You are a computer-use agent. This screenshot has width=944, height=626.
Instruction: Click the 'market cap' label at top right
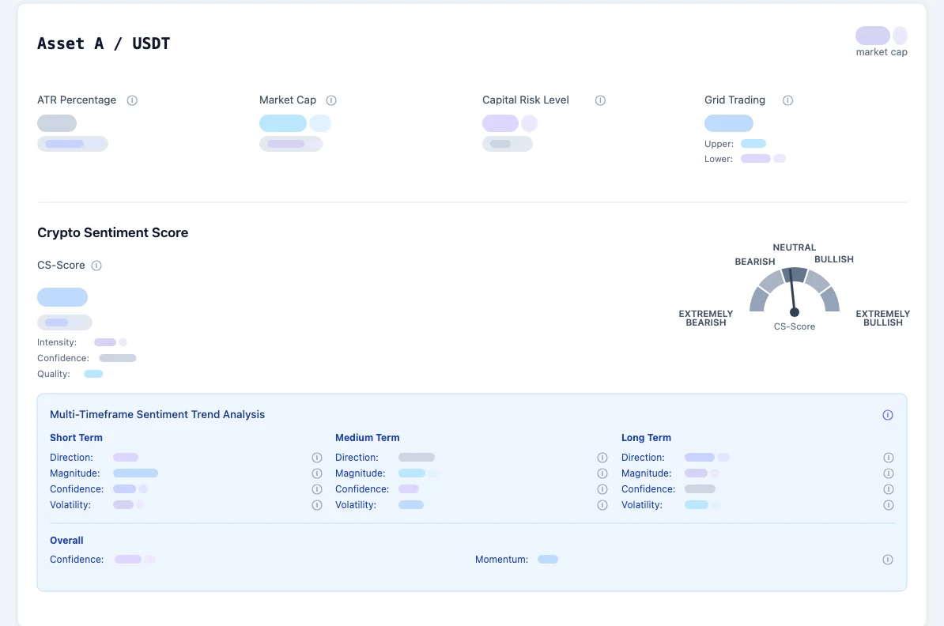coord(882,52)
